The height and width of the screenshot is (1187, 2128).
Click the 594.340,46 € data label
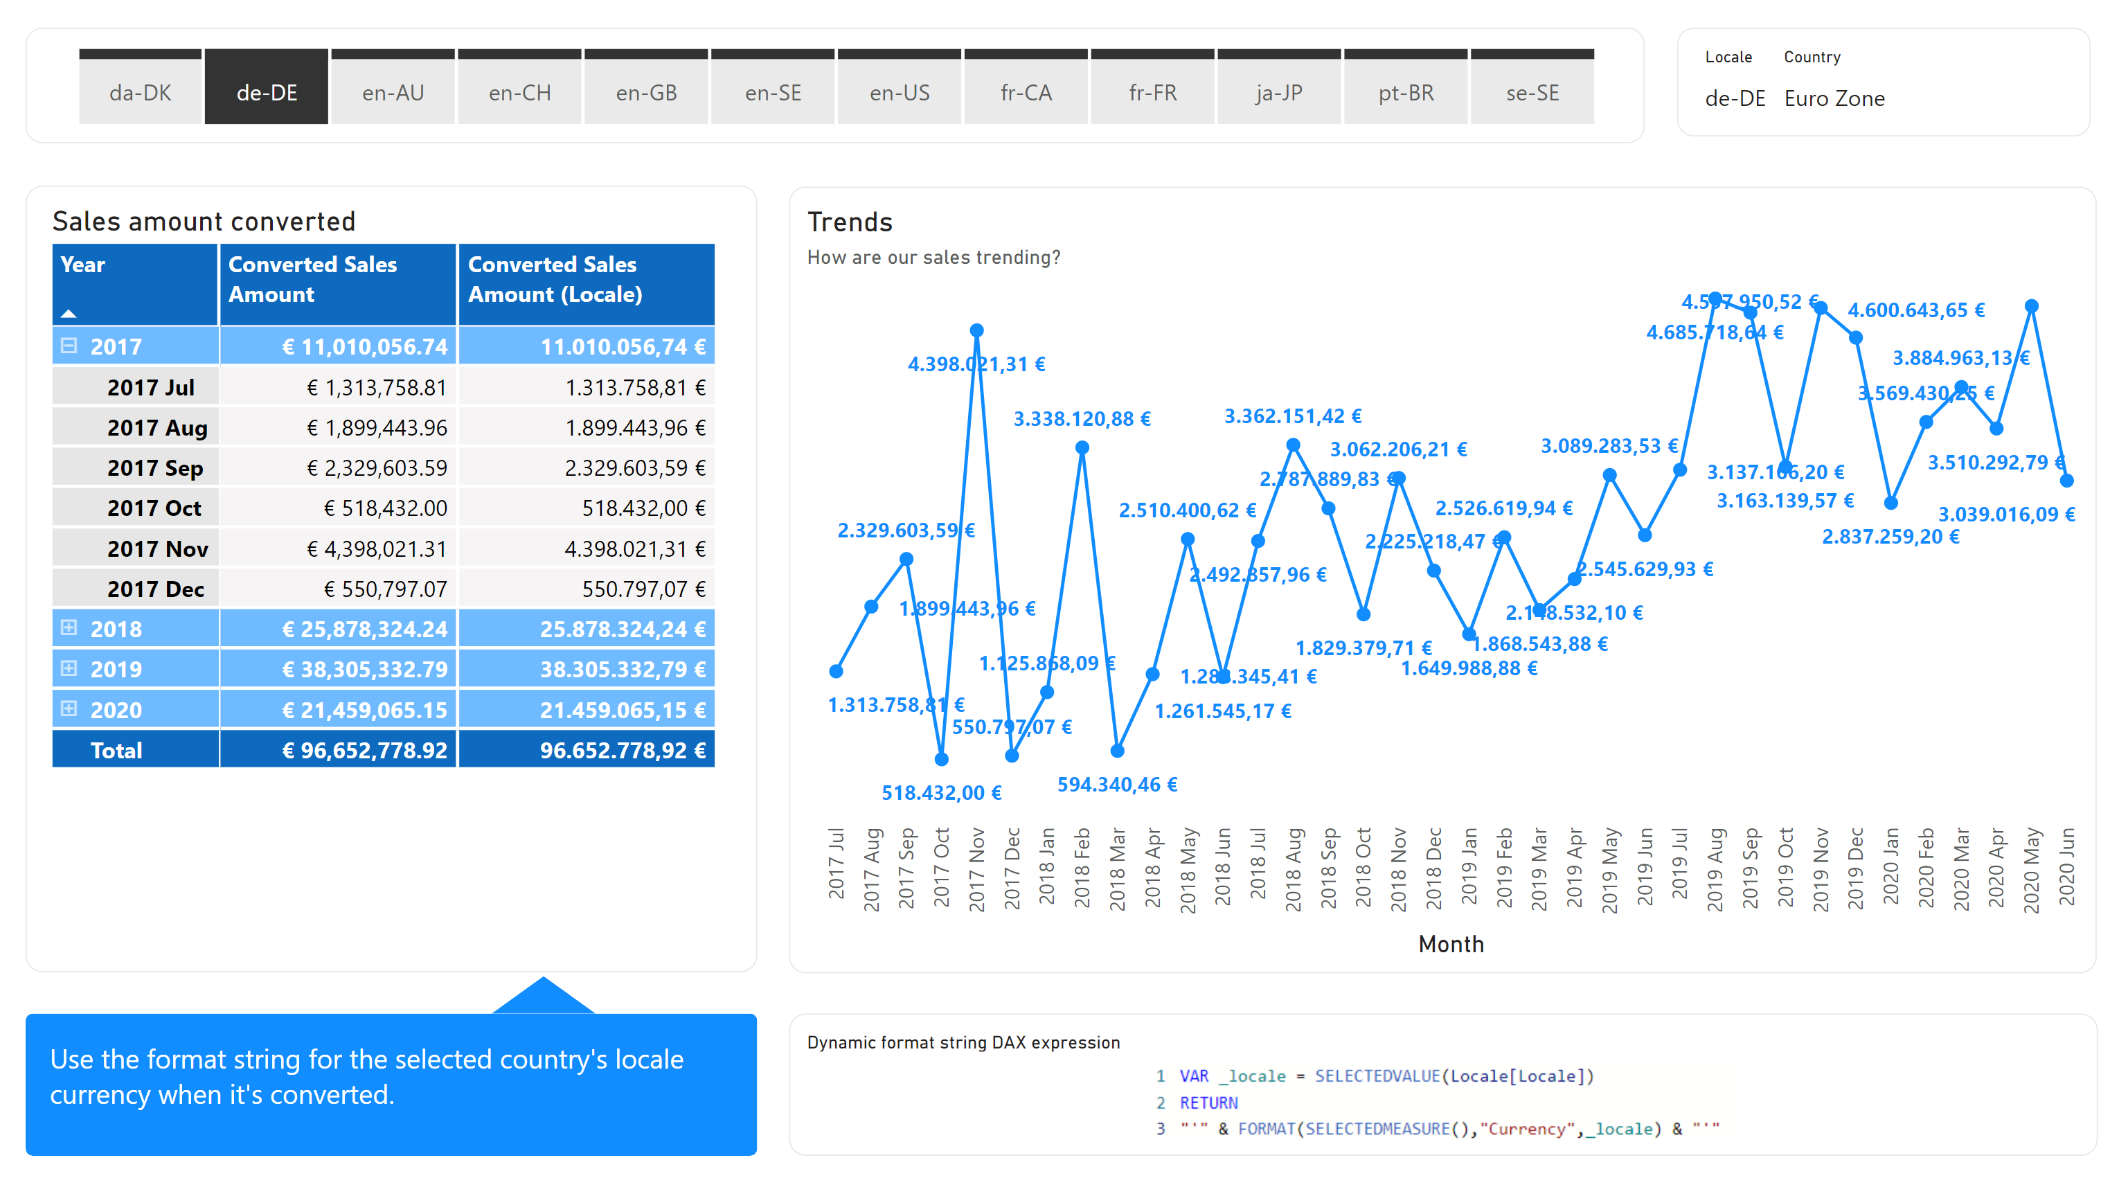pos(1117,785)
